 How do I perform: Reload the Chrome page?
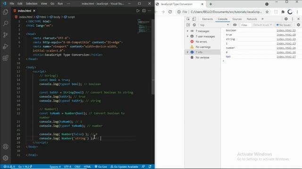170,12
